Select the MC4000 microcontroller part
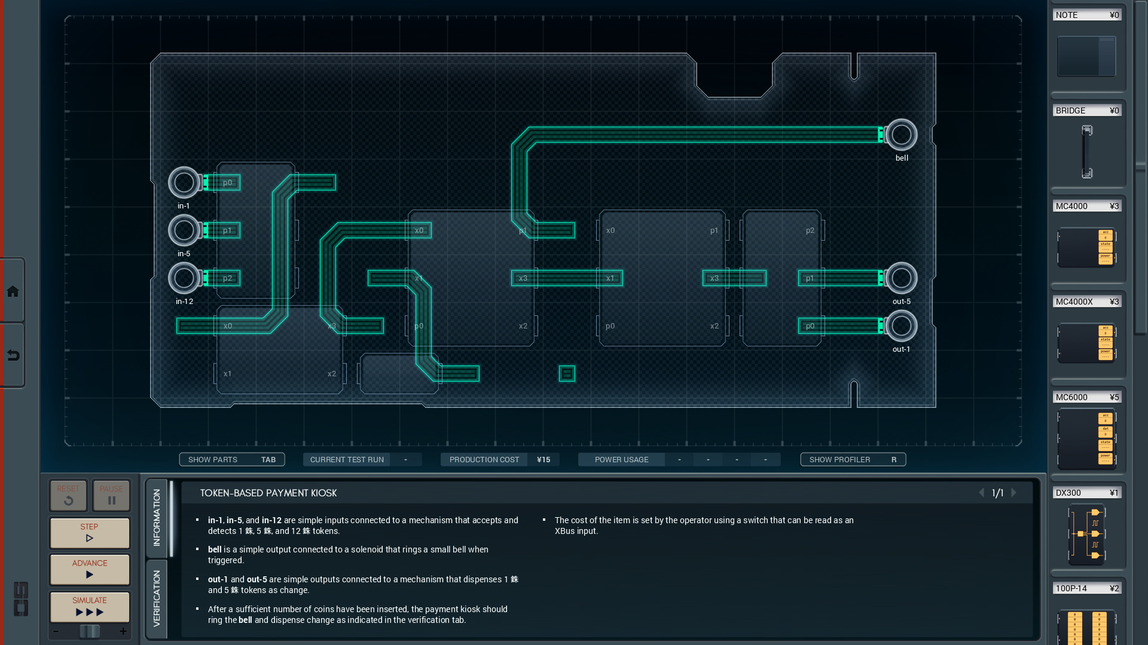 point(1086,247)
